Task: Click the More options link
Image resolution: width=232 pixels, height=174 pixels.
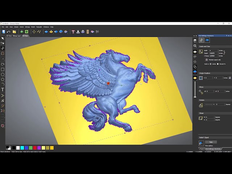Action: click(x=209, y=146)
